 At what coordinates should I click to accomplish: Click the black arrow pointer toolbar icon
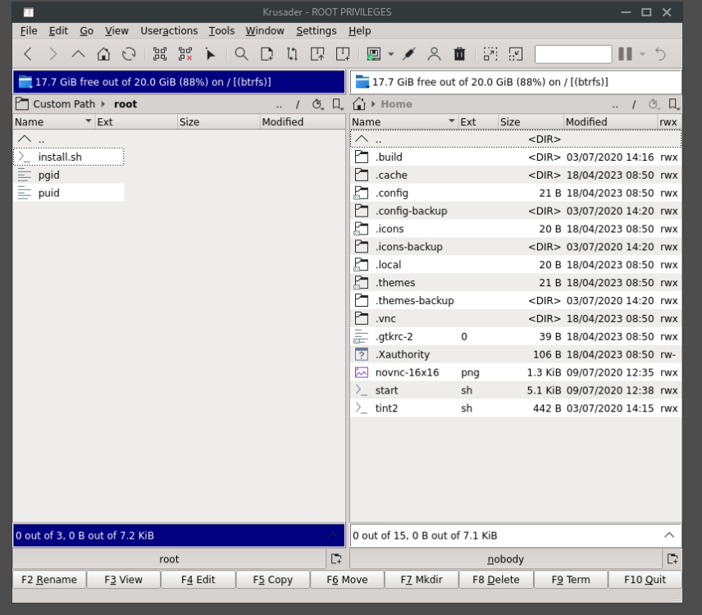(210, 54)
